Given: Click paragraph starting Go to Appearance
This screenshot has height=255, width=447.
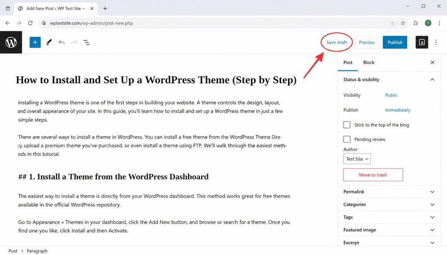Looking at the screenshot, I should point(154,226).
